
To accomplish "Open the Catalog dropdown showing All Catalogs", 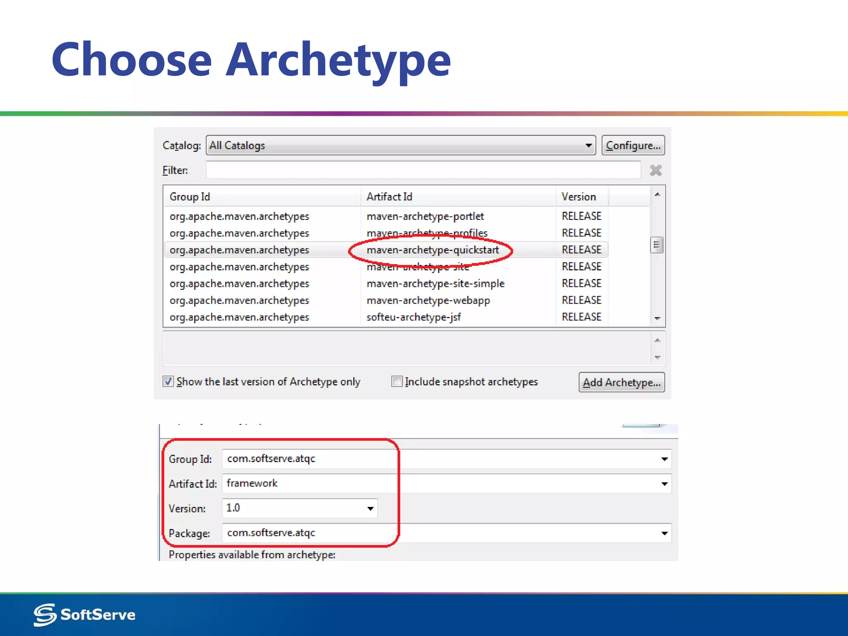I will (x=400, y=145).
